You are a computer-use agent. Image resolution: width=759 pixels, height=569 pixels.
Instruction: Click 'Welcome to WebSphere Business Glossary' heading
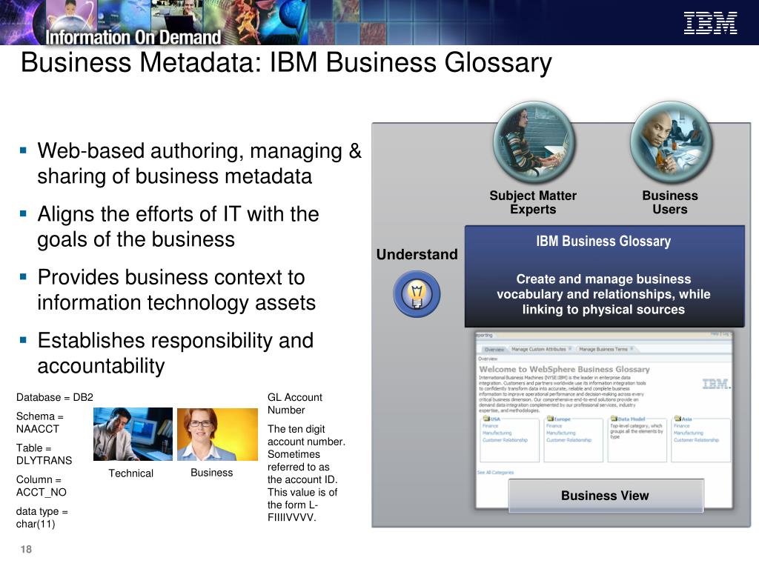point(564,369)
